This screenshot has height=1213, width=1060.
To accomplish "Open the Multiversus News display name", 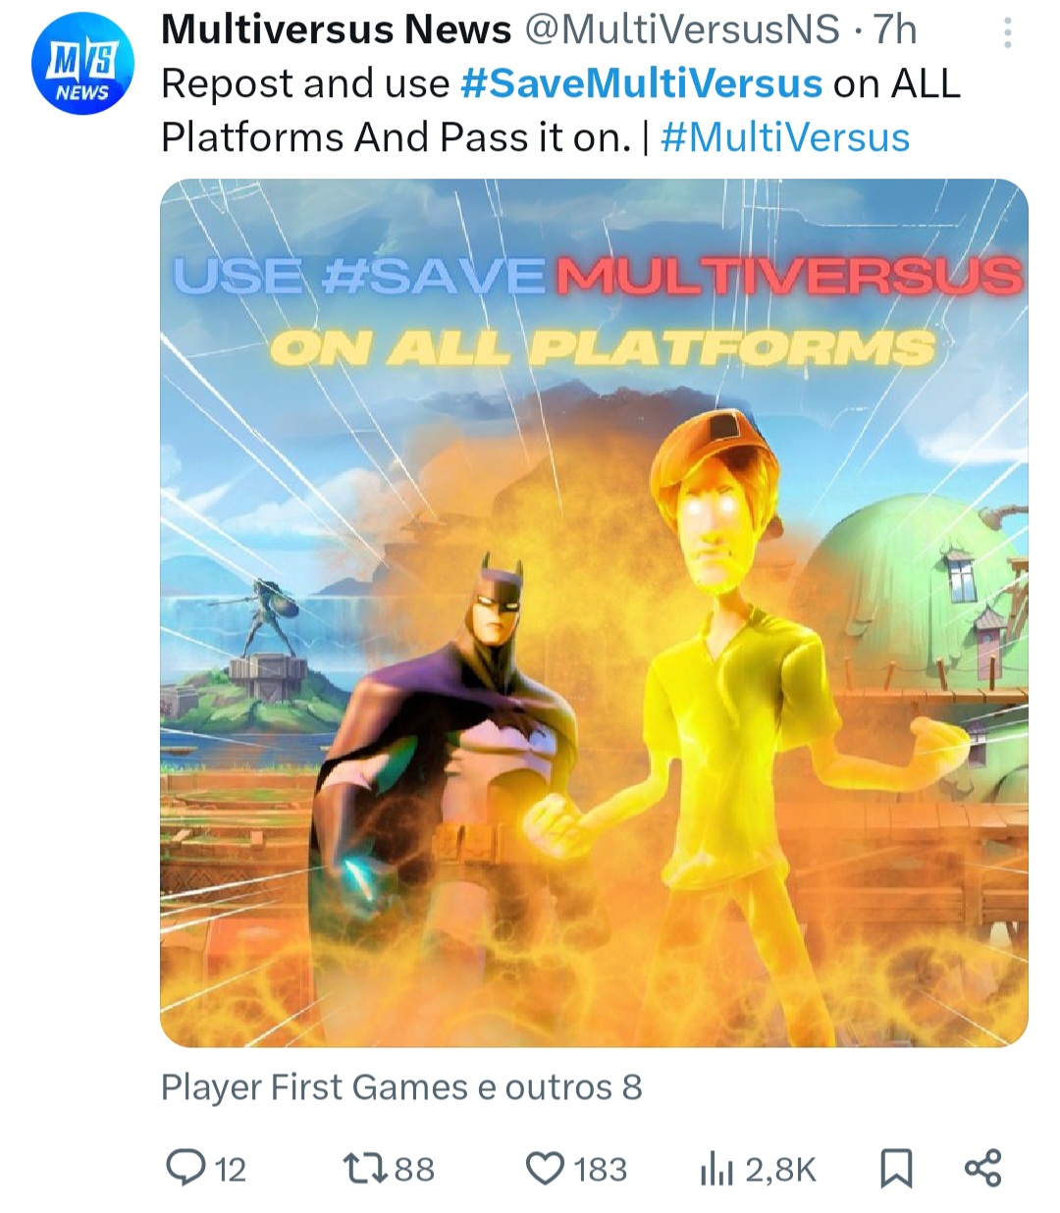I will point(337,30).
